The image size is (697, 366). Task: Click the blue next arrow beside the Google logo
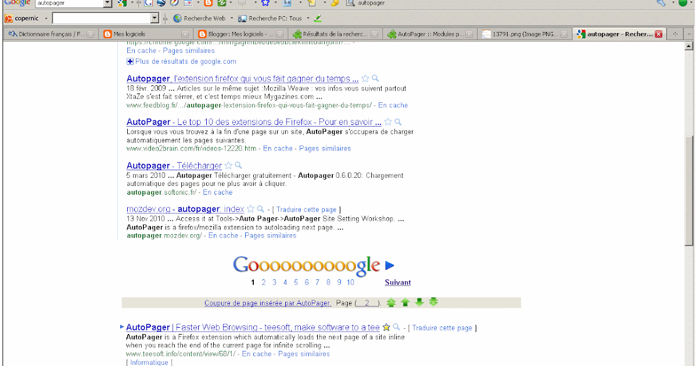(390, 265)
